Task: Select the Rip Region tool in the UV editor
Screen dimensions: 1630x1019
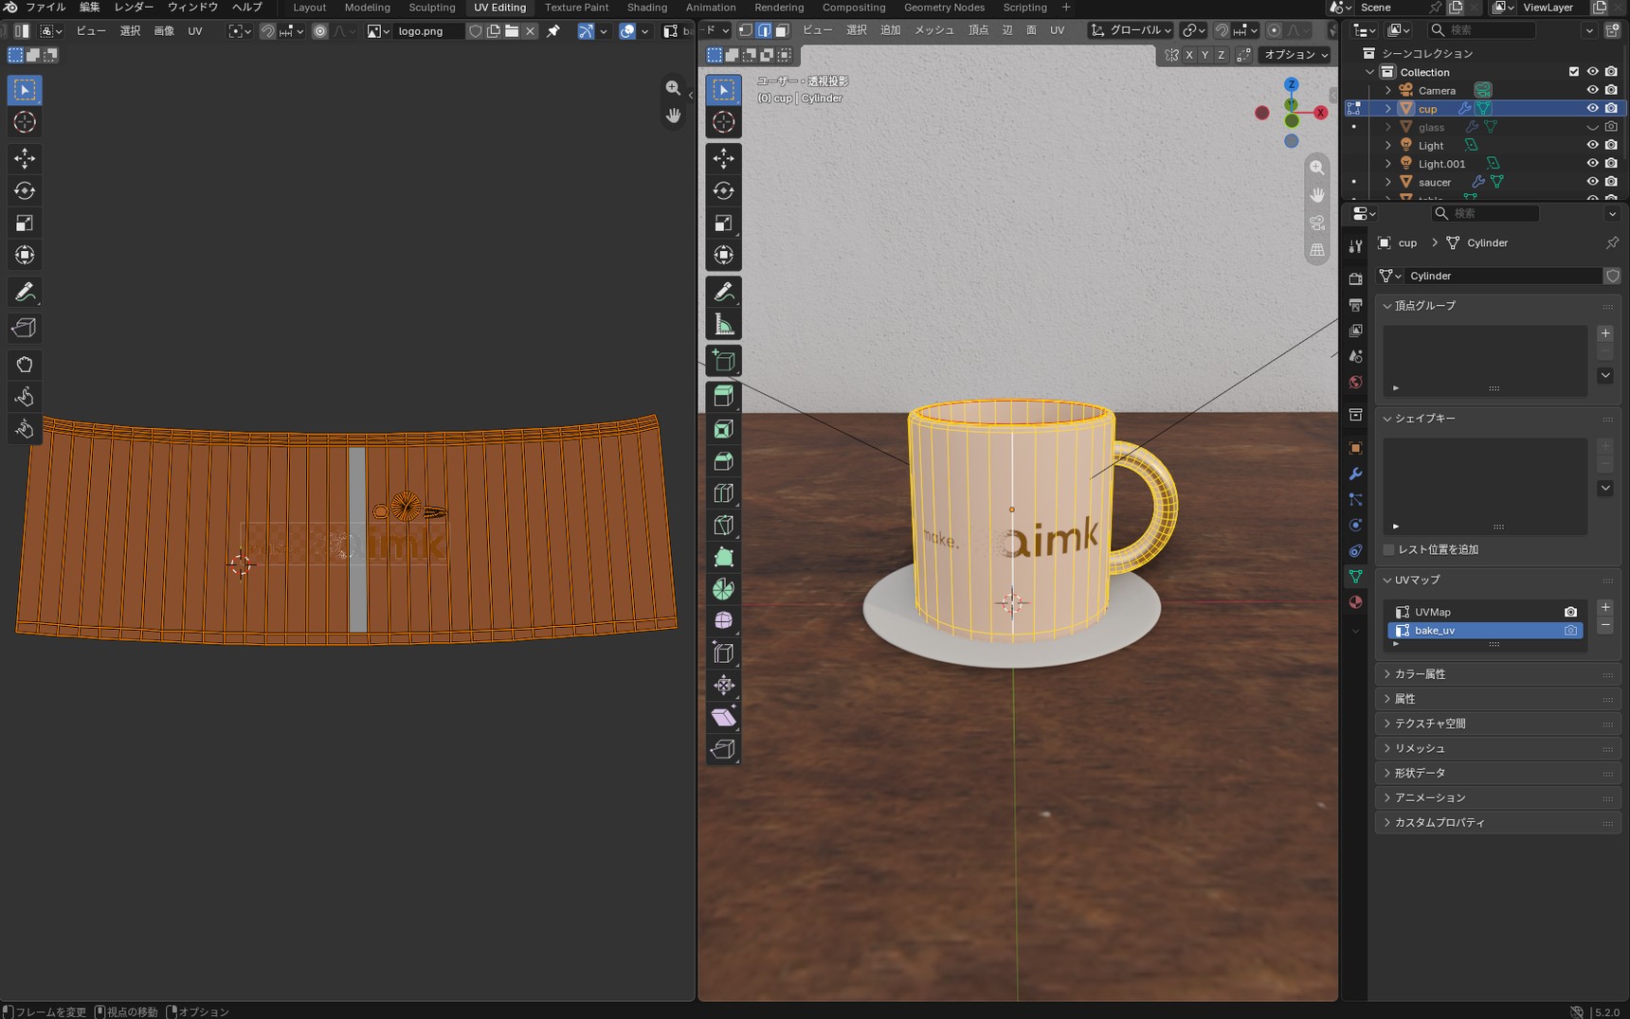Action: click(x=25, y=328)
